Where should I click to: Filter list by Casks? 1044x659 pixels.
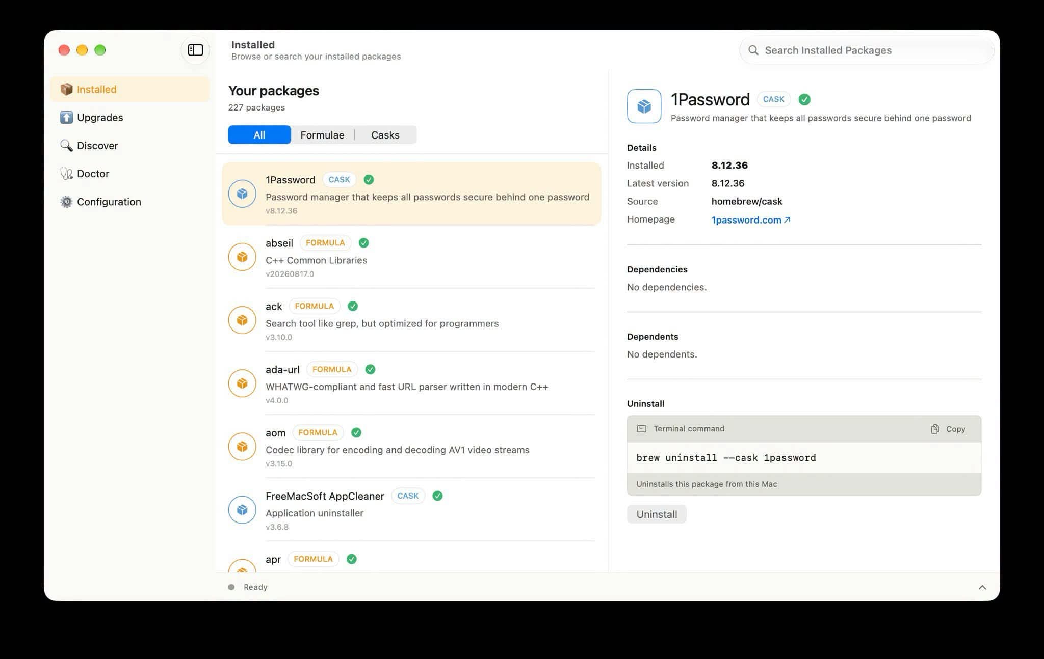coord(385,135)
